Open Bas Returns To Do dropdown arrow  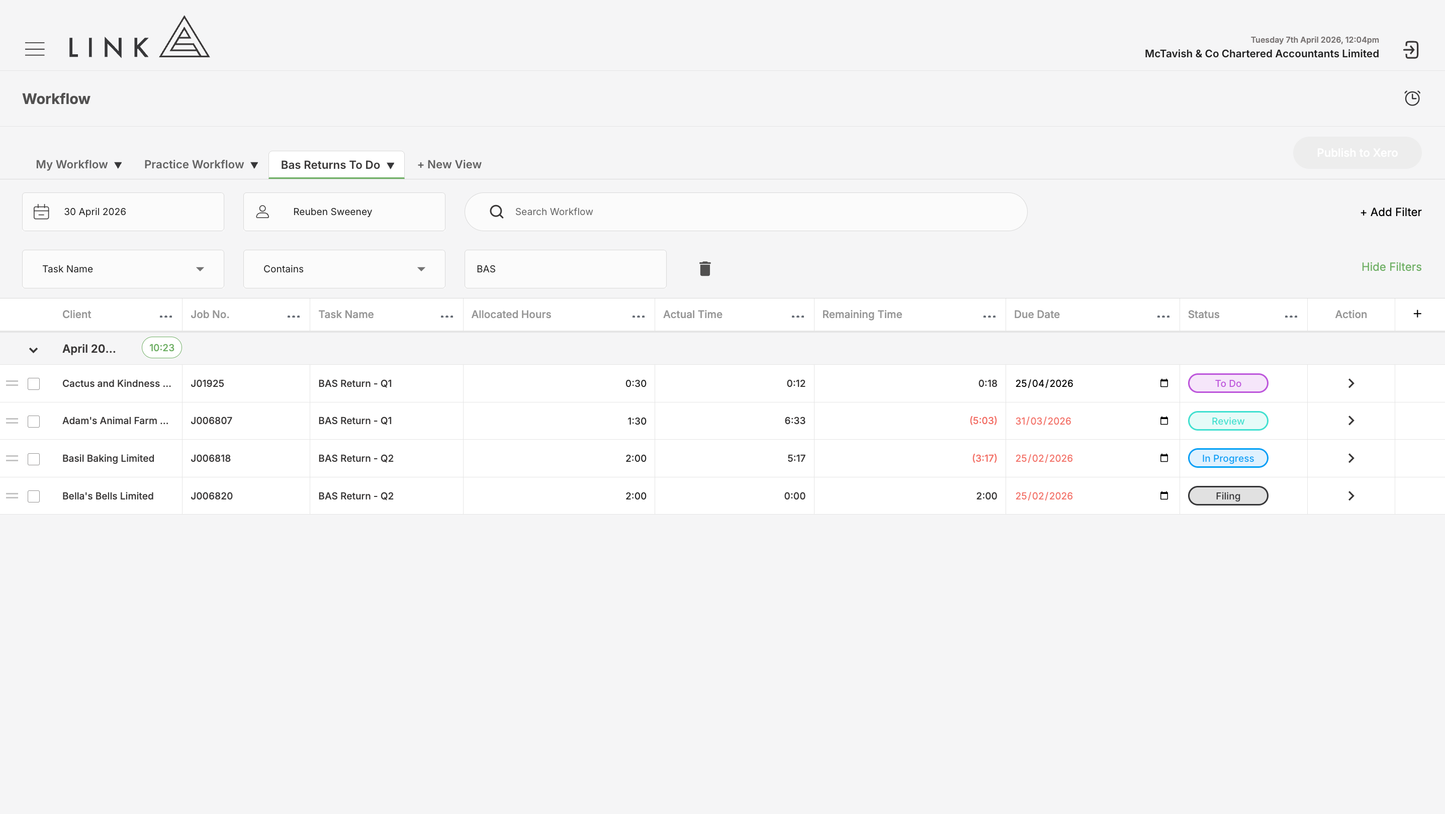point(391,165)
